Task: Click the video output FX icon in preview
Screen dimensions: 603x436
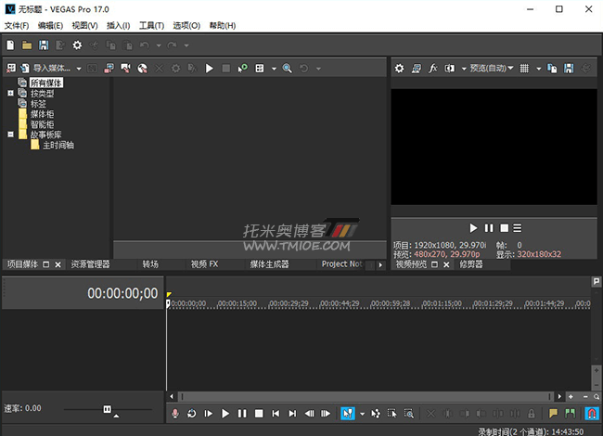Action: [433, 69]
